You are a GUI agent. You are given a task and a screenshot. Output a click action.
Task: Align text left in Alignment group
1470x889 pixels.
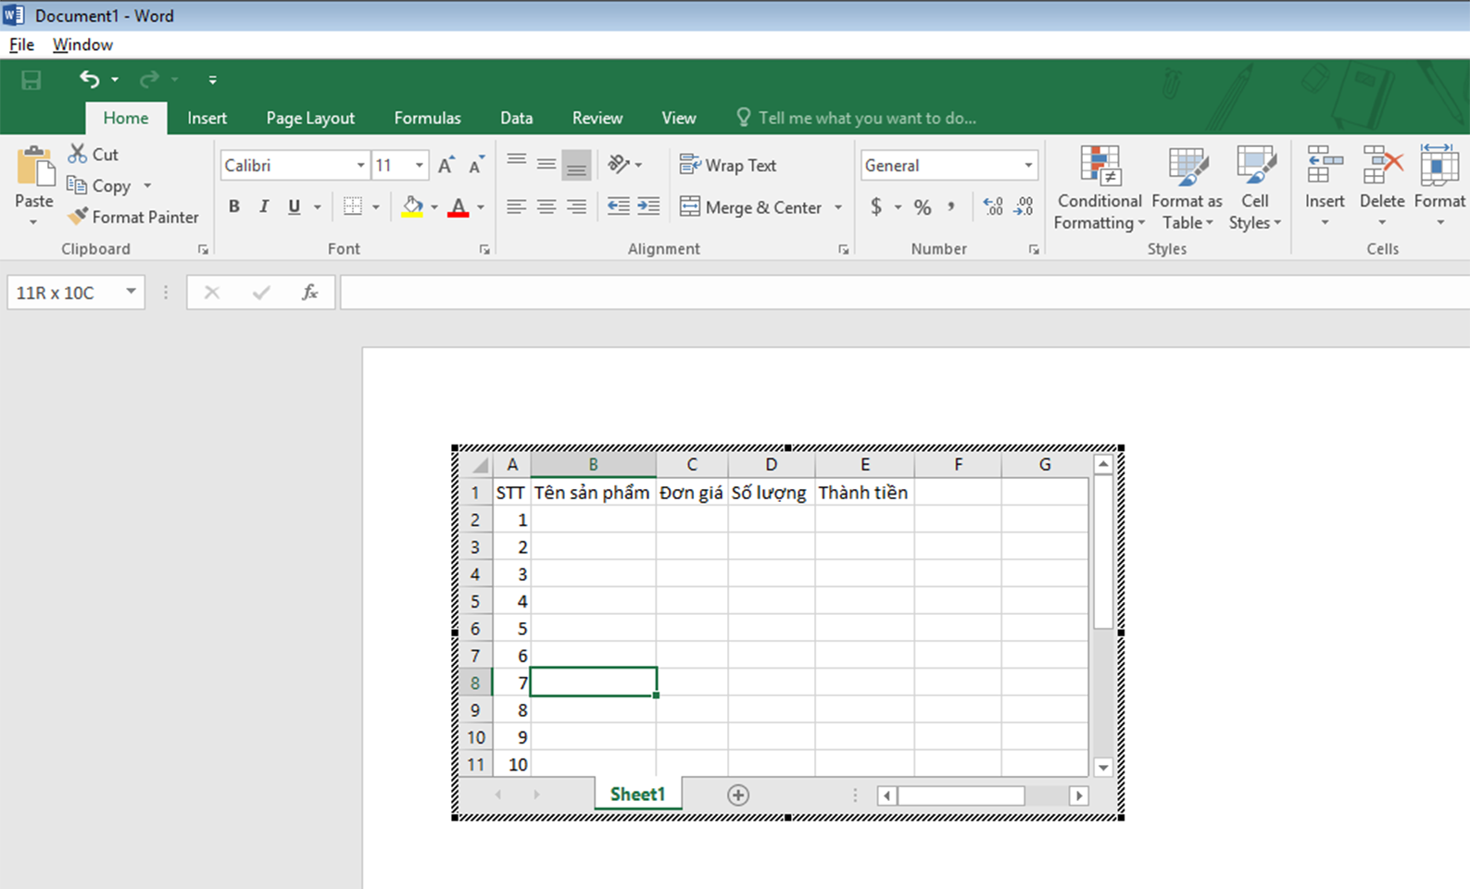[x=517, y=207]
